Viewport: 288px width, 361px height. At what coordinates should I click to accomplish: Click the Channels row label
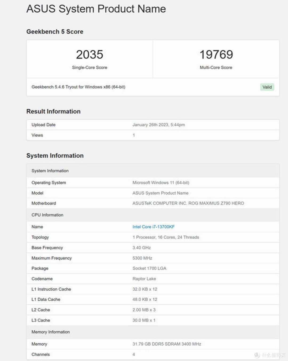tap(41, 354)
